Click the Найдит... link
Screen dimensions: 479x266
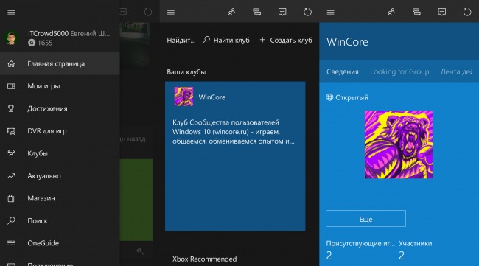181,40
